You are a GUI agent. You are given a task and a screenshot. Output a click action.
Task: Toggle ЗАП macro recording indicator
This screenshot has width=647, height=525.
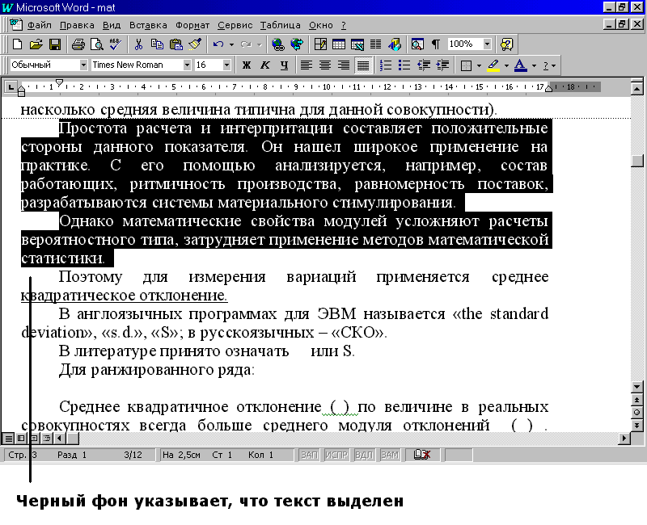(309, 455)
